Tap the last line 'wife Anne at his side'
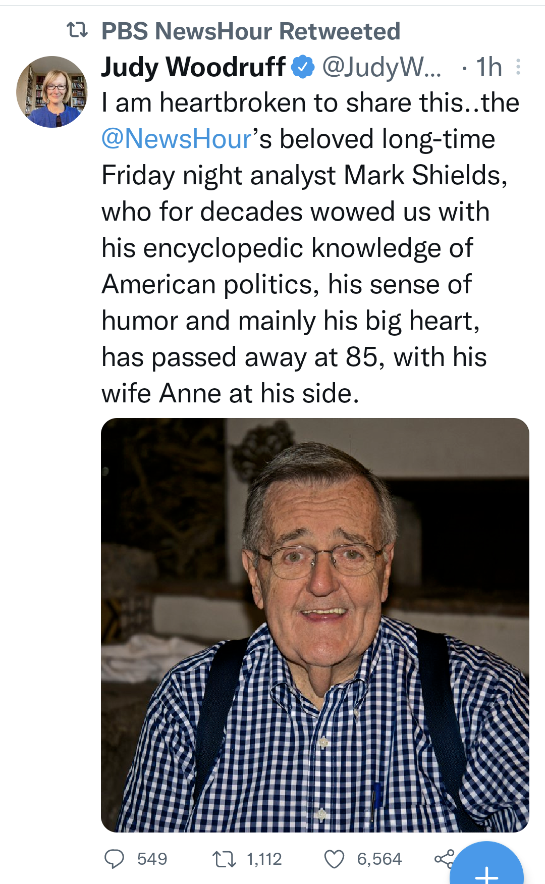545x884 pixels. click(230, 393)
